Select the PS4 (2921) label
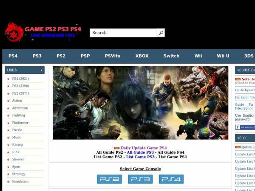 click(x=20, y=79)
